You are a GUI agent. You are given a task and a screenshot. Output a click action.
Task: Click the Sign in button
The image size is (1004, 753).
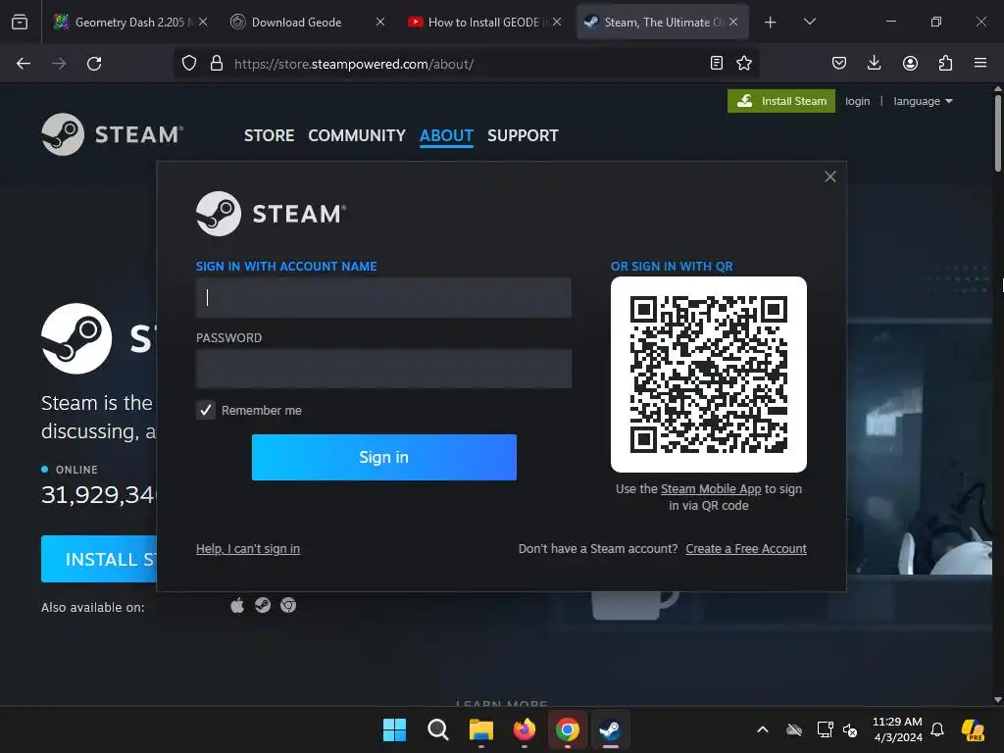pos(384,457)
